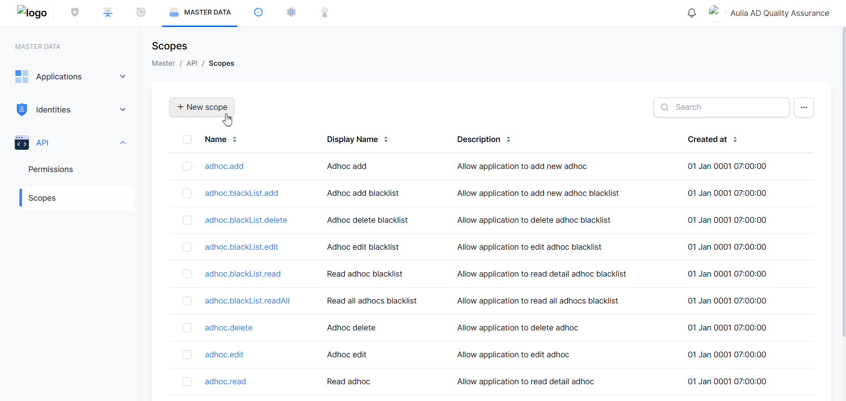Check the adhoc.blackList.edit row checkbox

pos(187,247)
